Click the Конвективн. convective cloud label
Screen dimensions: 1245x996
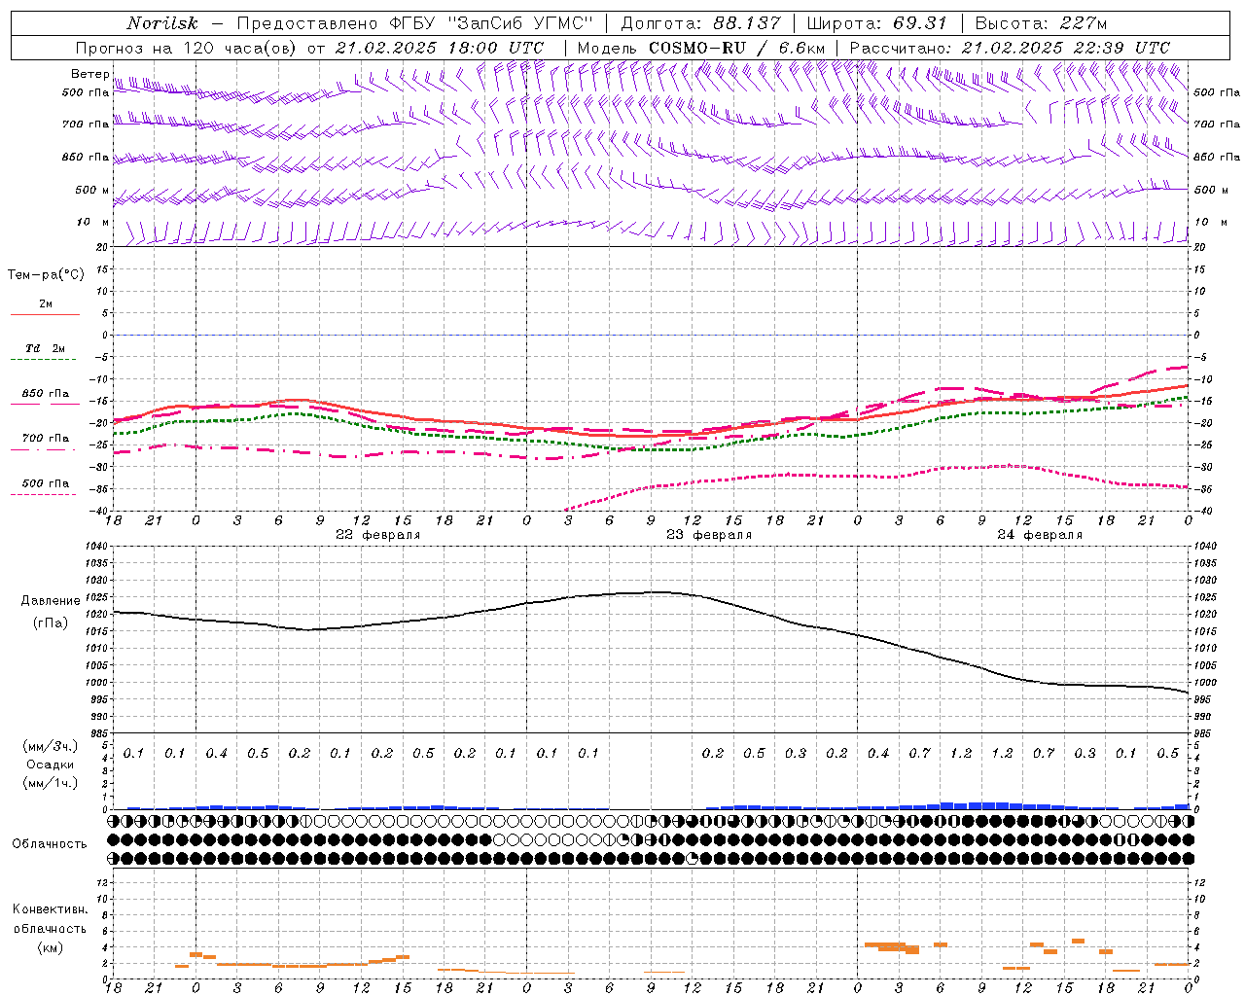pyautogui.click(x=51, y=909)
